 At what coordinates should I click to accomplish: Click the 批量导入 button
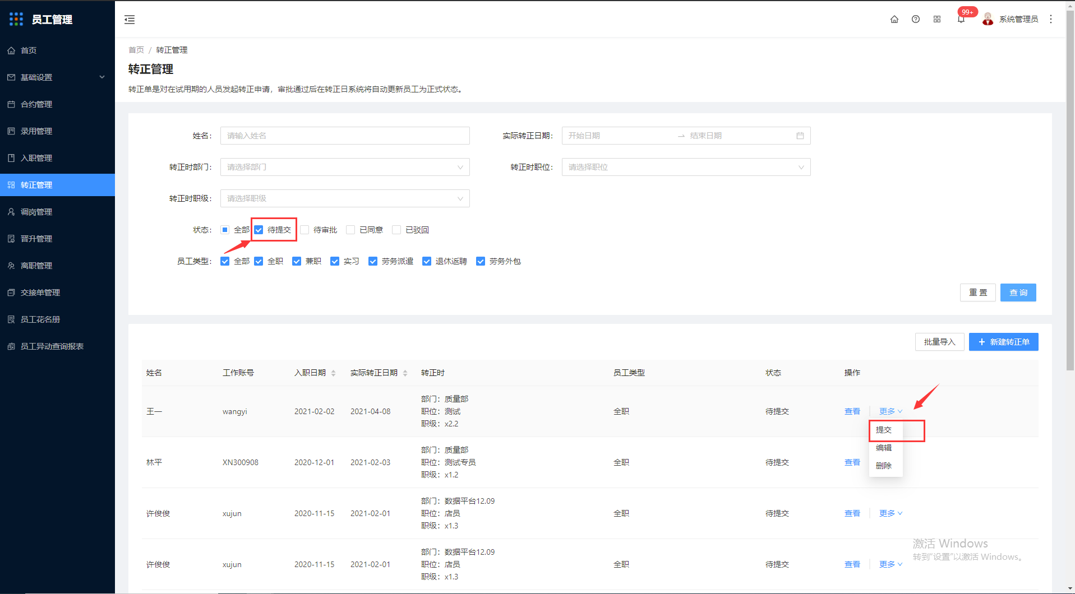940,342
